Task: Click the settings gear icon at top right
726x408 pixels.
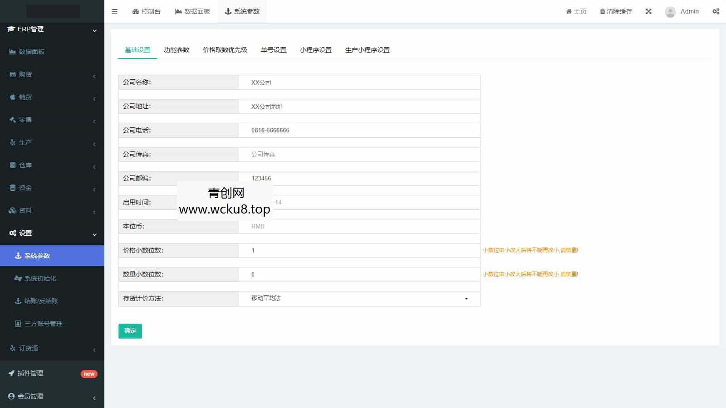Action: point(716,11)
